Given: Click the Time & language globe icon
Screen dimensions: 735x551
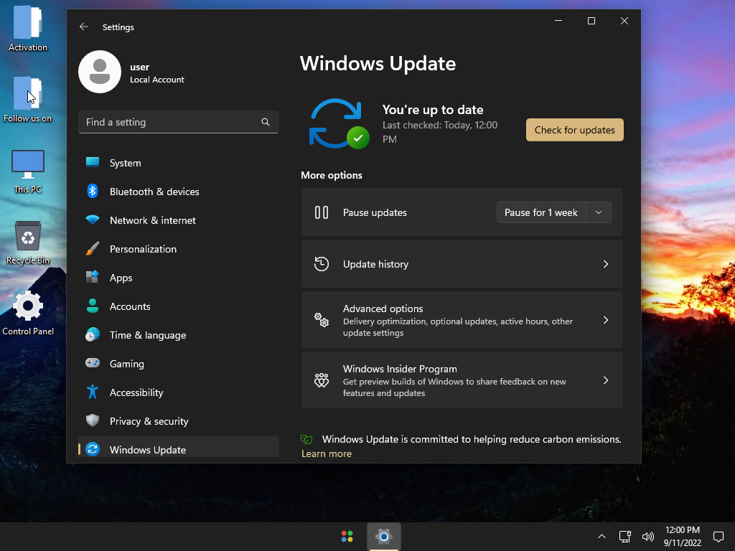Looking at the screenshot, I should [x=93, y=334].
